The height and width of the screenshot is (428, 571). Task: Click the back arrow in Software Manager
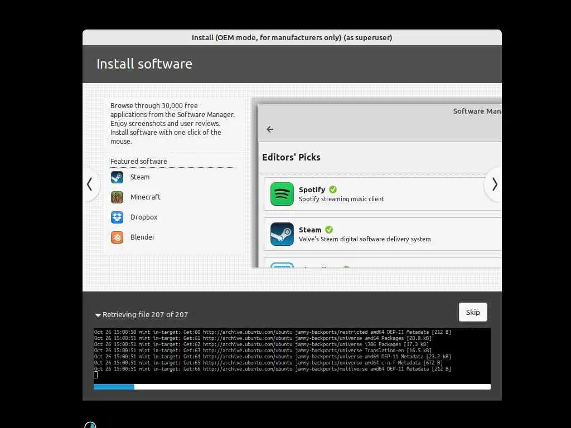point(270,129)
